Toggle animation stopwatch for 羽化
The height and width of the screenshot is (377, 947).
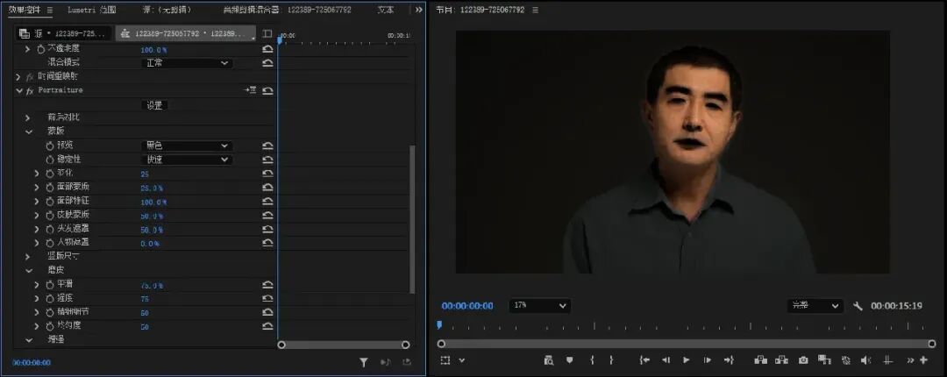click(x=50, y=174)
